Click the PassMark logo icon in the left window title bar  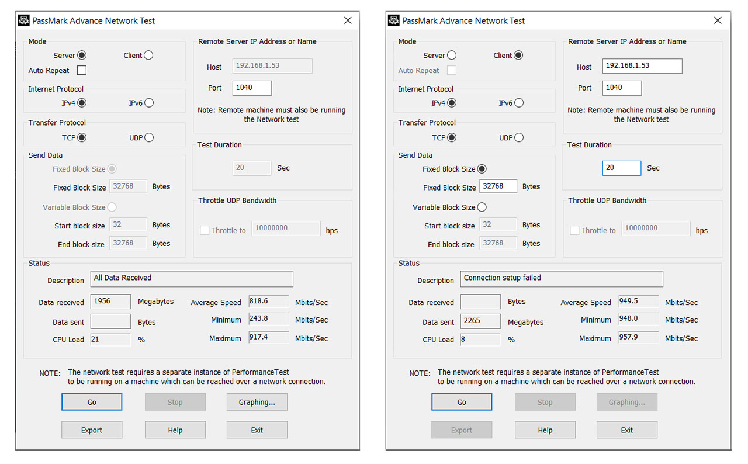tap(24, 20)
